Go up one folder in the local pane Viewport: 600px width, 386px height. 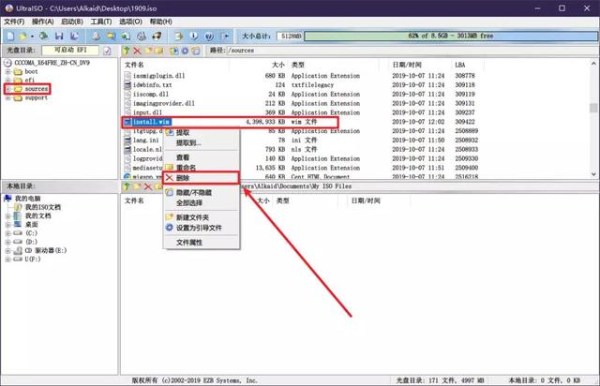tap(127, 186)
